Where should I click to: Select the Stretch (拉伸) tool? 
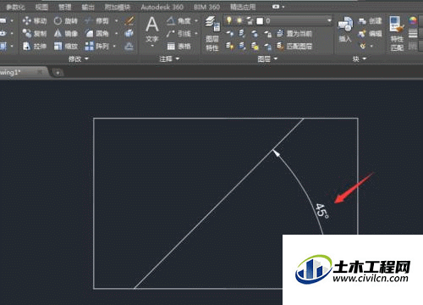tap(34, 46)
